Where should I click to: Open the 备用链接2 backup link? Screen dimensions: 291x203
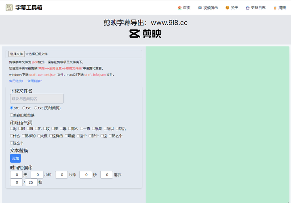point(35,81)
